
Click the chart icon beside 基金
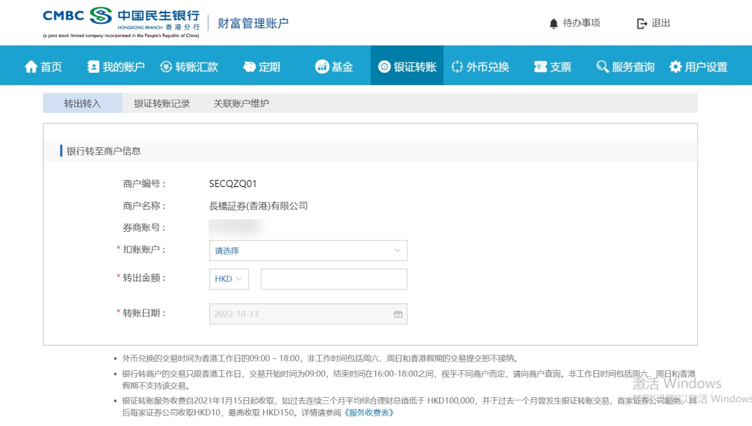pos(322,66)
